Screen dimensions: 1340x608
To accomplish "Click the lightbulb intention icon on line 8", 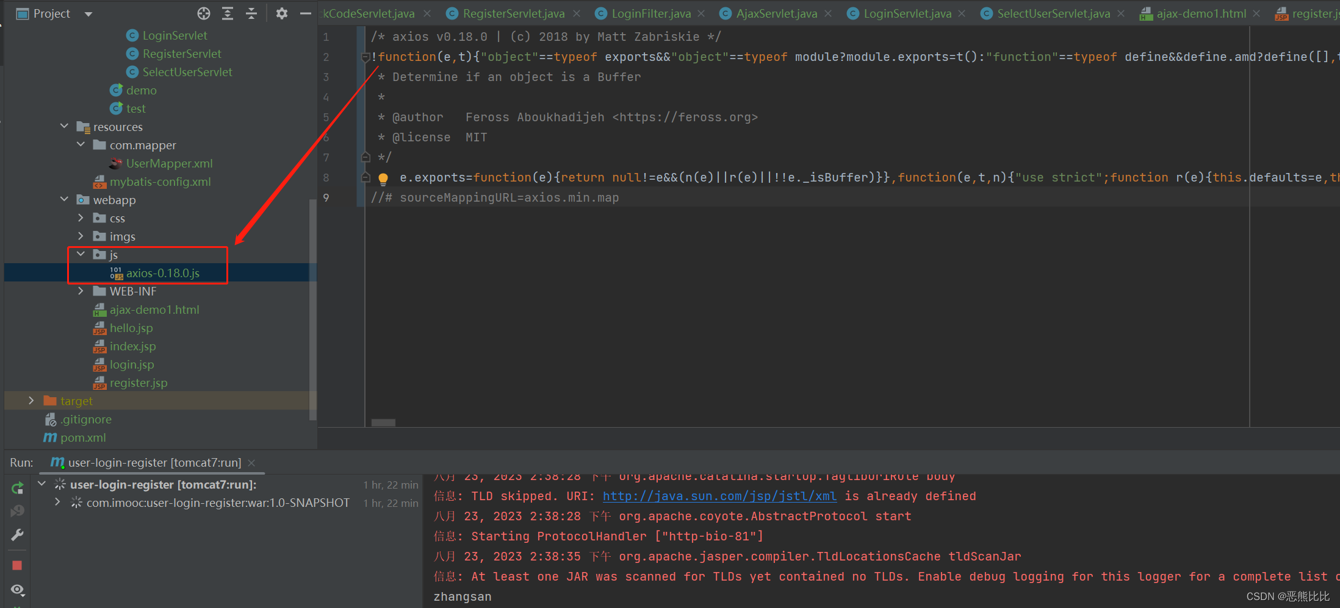I will click(383, 179).
